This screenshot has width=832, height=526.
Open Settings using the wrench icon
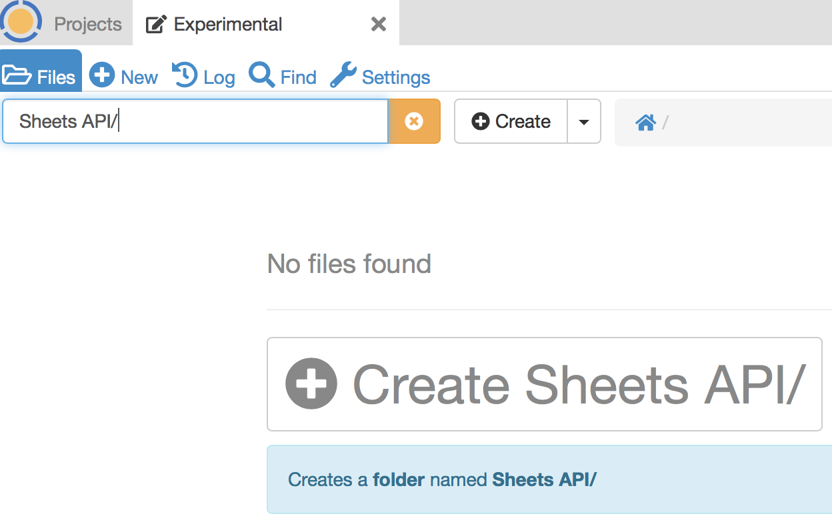(x=343, y=76)
